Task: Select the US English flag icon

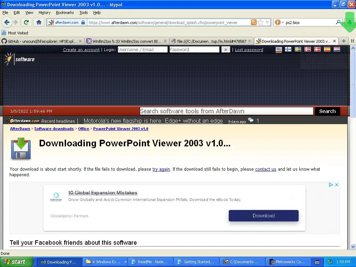Action: [278, 49]
